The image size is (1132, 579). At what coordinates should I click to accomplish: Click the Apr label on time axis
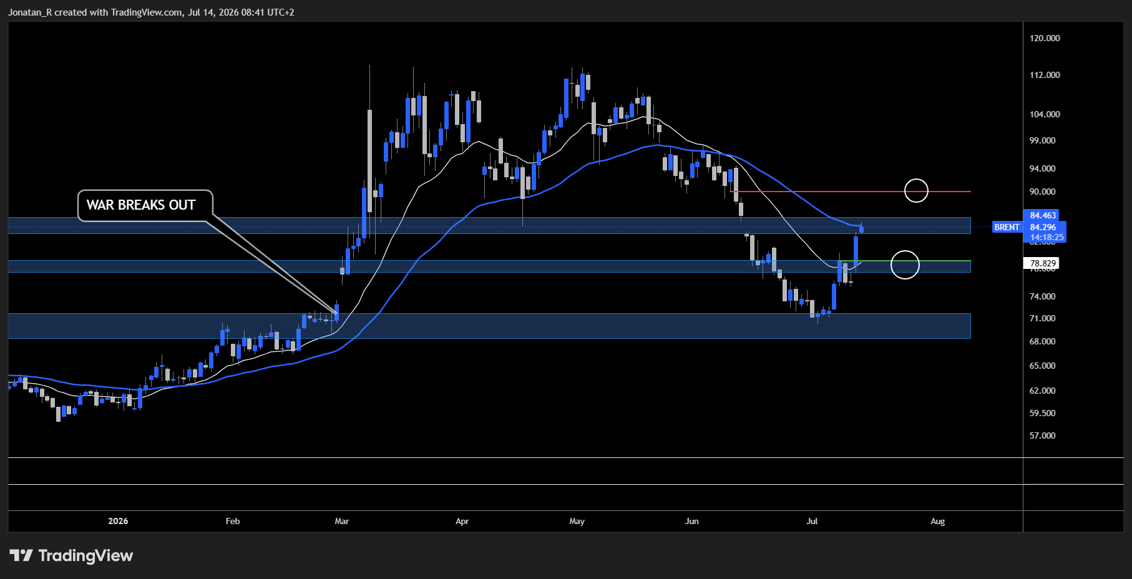click(x=462, y=521)
